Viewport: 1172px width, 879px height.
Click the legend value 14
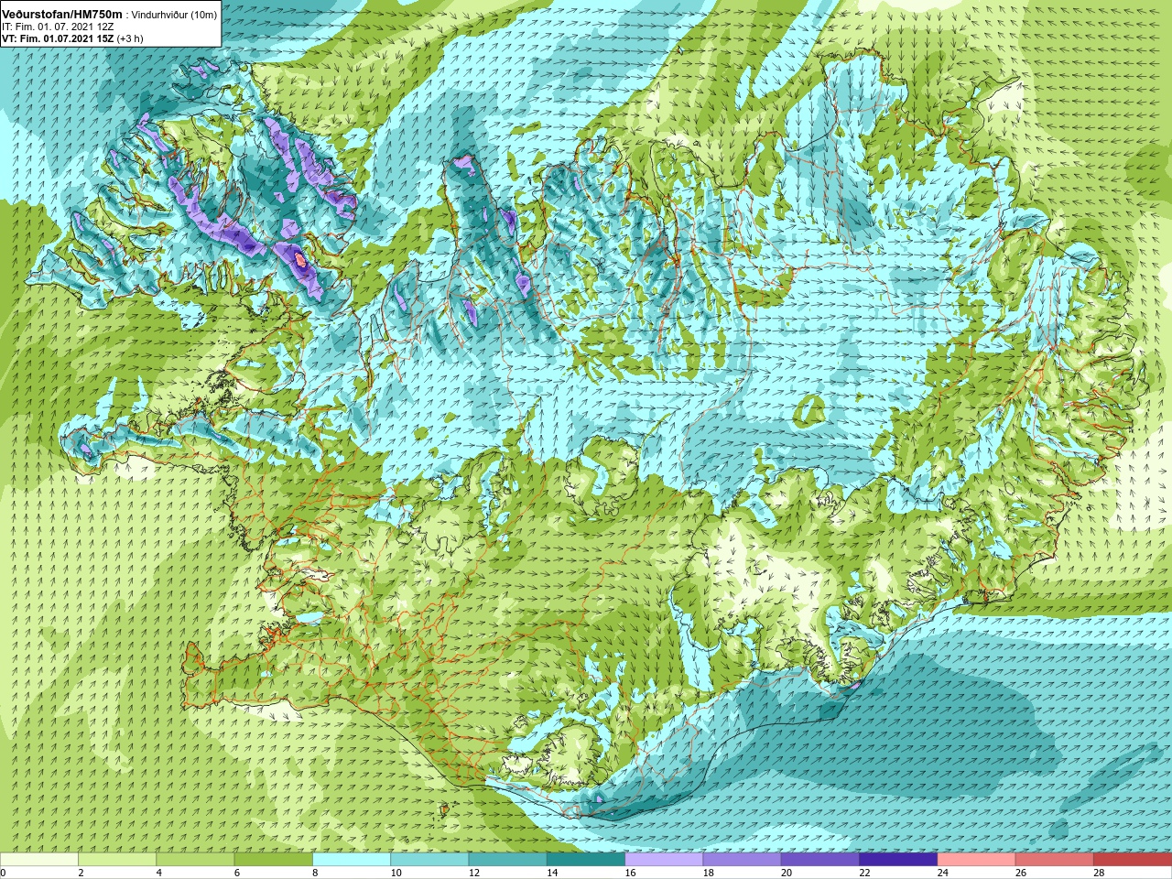552,873
